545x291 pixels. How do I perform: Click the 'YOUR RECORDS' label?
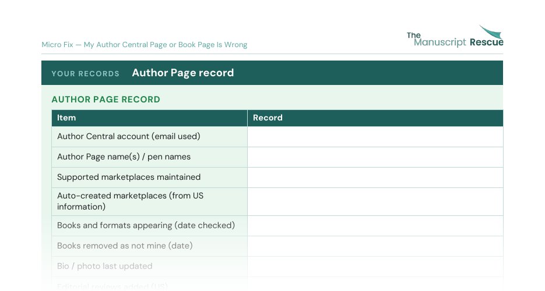click(86, 73)
